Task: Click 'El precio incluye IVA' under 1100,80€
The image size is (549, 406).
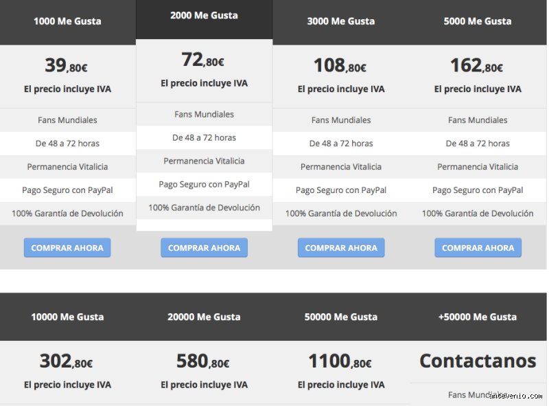Action: pos(341,385)
